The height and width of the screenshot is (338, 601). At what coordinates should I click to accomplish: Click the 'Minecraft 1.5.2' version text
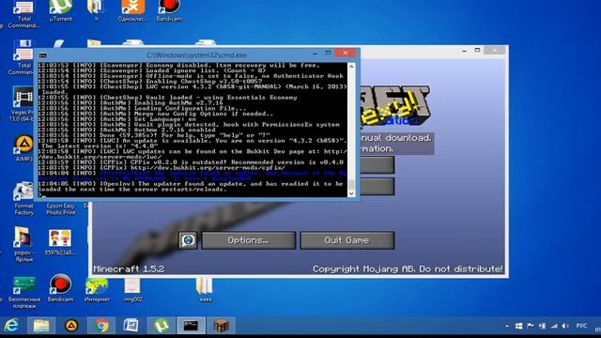129,269
